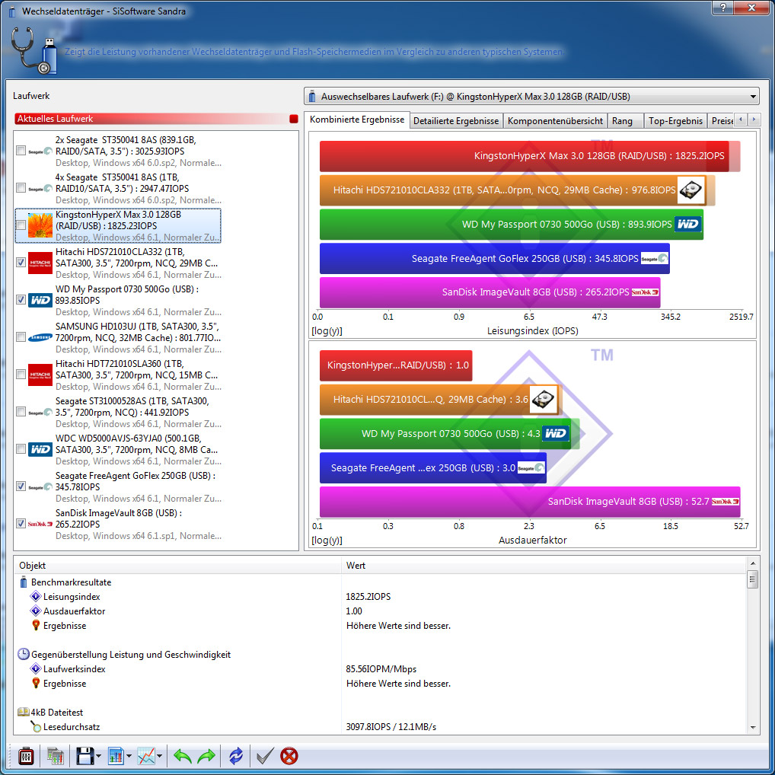Click the Hitachi logo of the HDS721010CLA332 entry
Screen dimensions: 775x775
[x=40, y=263]
